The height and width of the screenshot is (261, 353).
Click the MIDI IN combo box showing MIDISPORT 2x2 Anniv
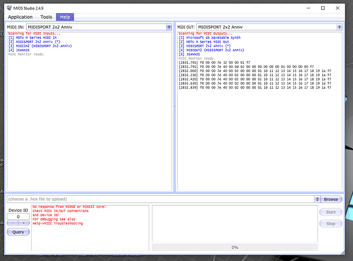[x=99, y=27]
